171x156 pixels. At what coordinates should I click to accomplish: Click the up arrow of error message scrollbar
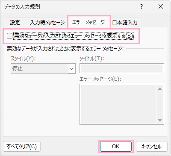(160, 89)
